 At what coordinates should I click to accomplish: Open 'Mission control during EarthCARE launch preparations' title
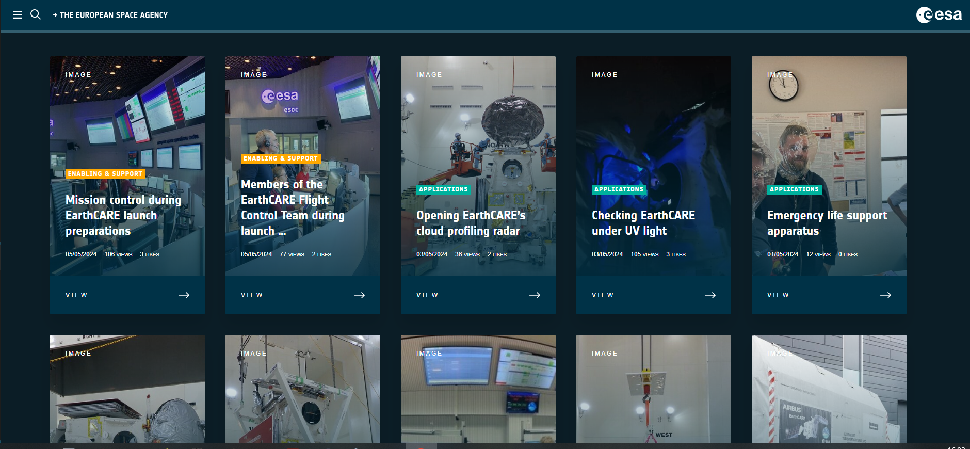tap(123, 215)
